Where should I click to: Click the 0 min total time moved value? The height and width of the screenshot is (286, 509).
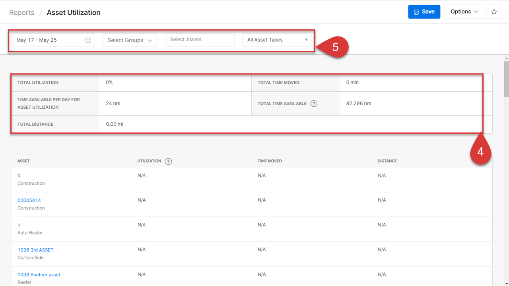[352, 83]
